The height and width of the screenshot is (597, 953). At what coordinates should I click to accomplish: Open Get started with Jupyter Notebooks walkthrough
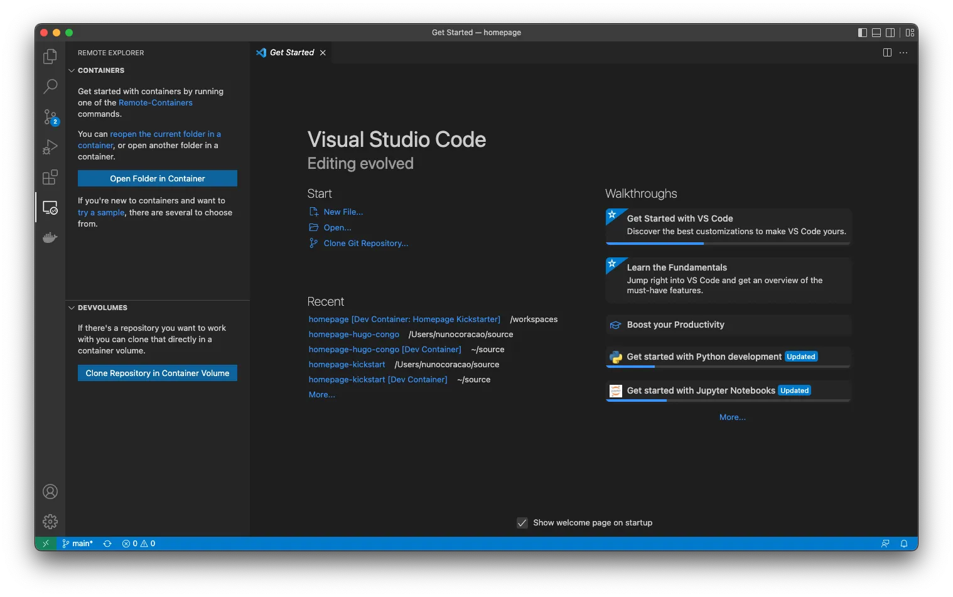pyautogui.click(x=728, y=391)
